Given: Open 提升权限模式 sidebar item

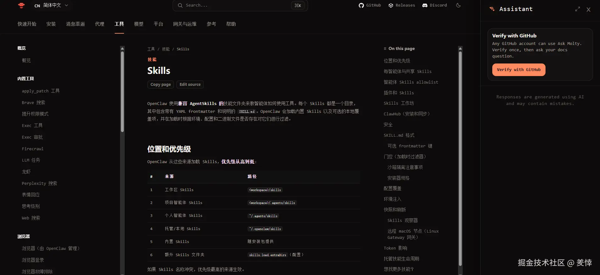Looking at the screenshot, I should pos(35,114).
